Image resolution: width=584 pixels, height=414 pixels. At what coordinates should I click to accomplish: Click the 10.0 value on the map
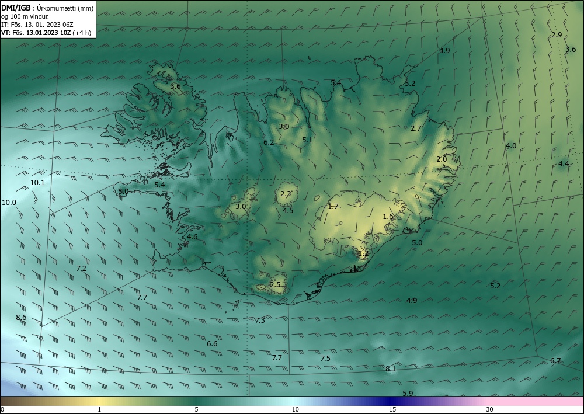pos(9,203)
